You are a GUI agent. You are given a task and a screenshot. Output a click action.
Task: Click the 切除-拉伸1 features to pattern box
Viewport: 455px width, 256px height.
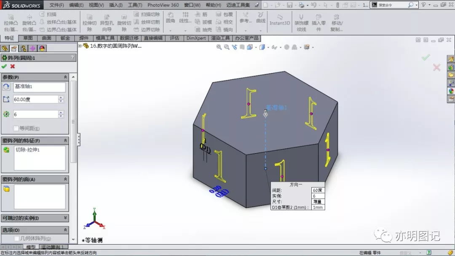tap(40, 158)
